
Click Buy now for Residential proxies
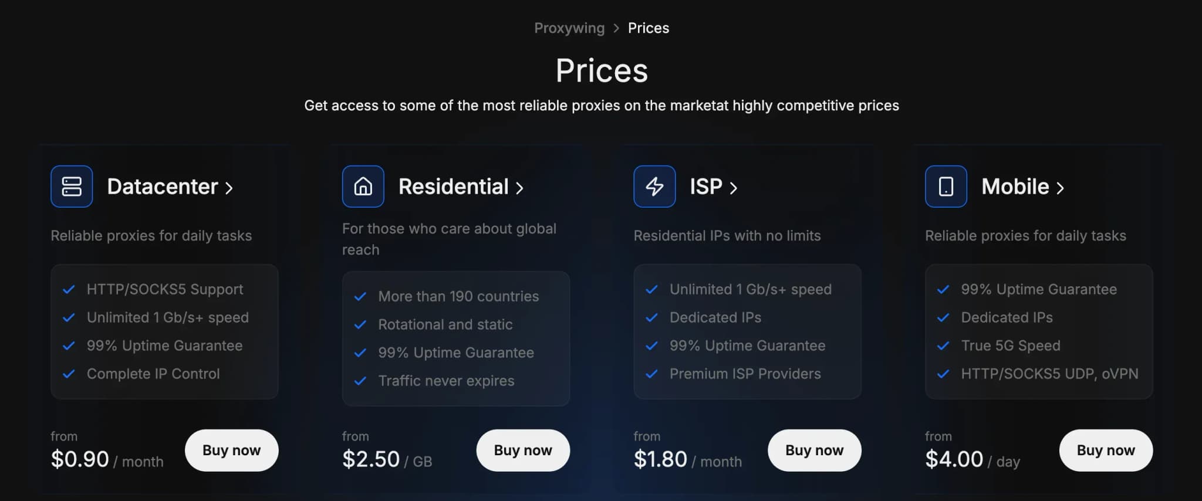(x=522, y=450)
